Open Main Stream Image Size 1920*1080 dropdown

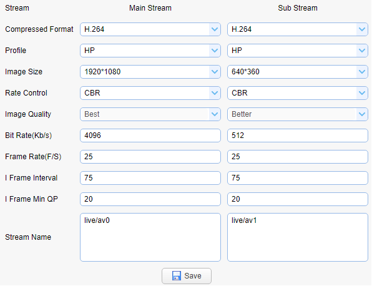150,72
